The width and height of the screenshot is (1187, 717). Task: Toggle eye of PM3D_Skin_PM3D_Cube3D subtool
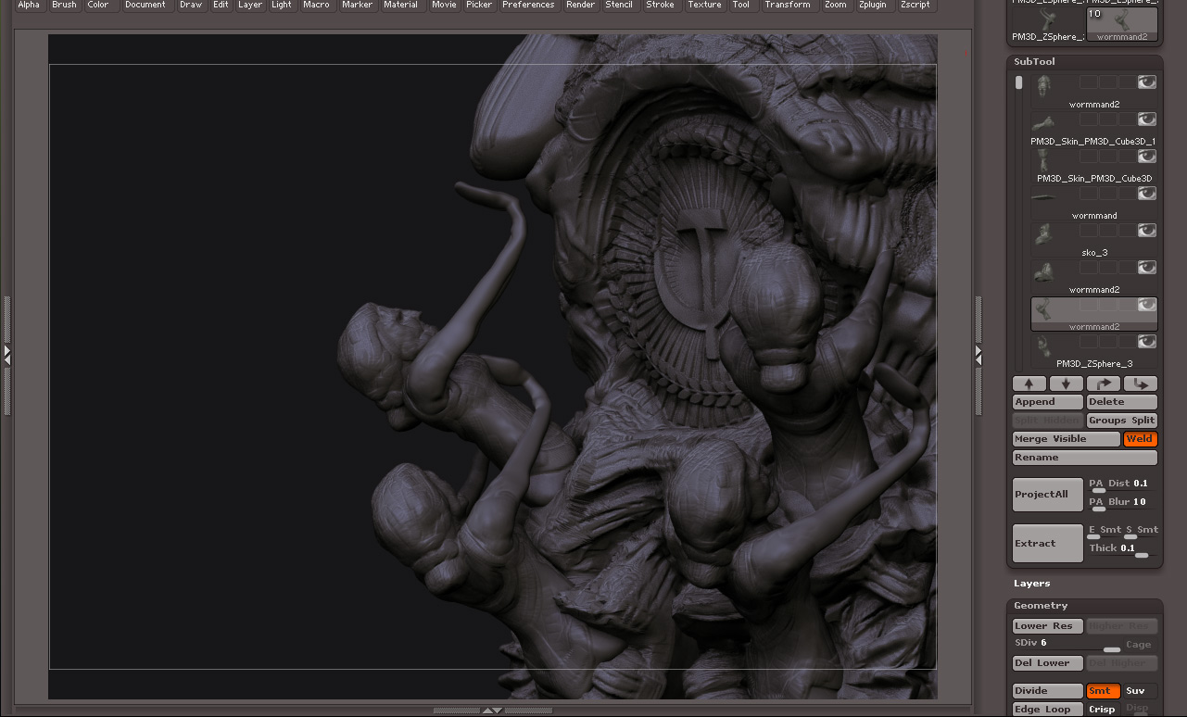(x=1147, y=157)
